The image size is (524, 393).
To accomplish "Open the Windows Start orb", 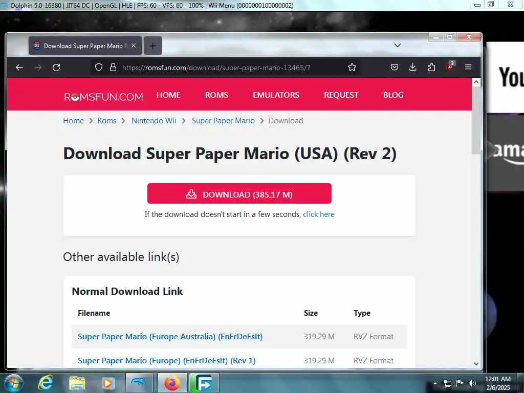I will point(13,383).
